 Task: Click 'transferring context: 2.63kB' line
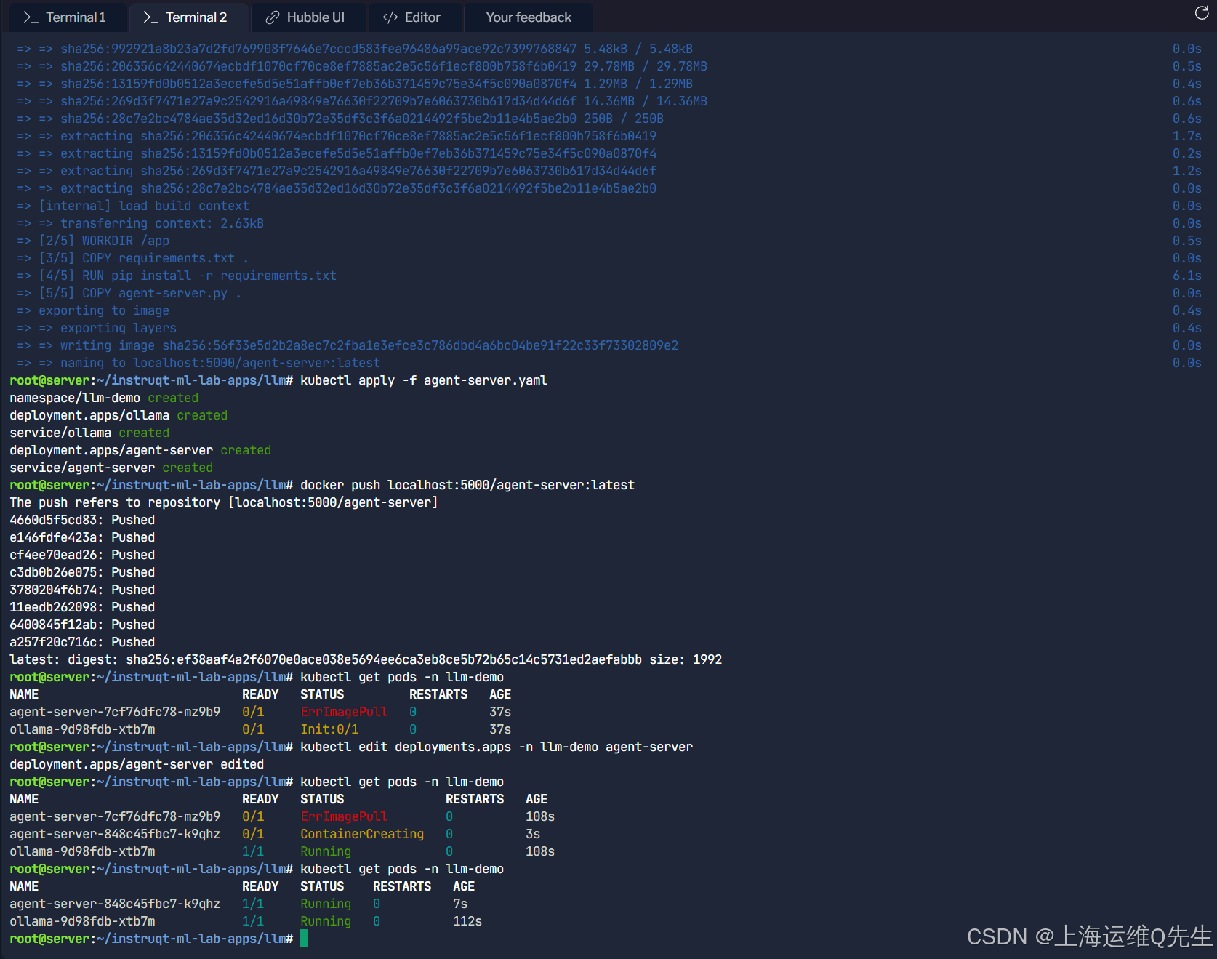click(140, 223)
